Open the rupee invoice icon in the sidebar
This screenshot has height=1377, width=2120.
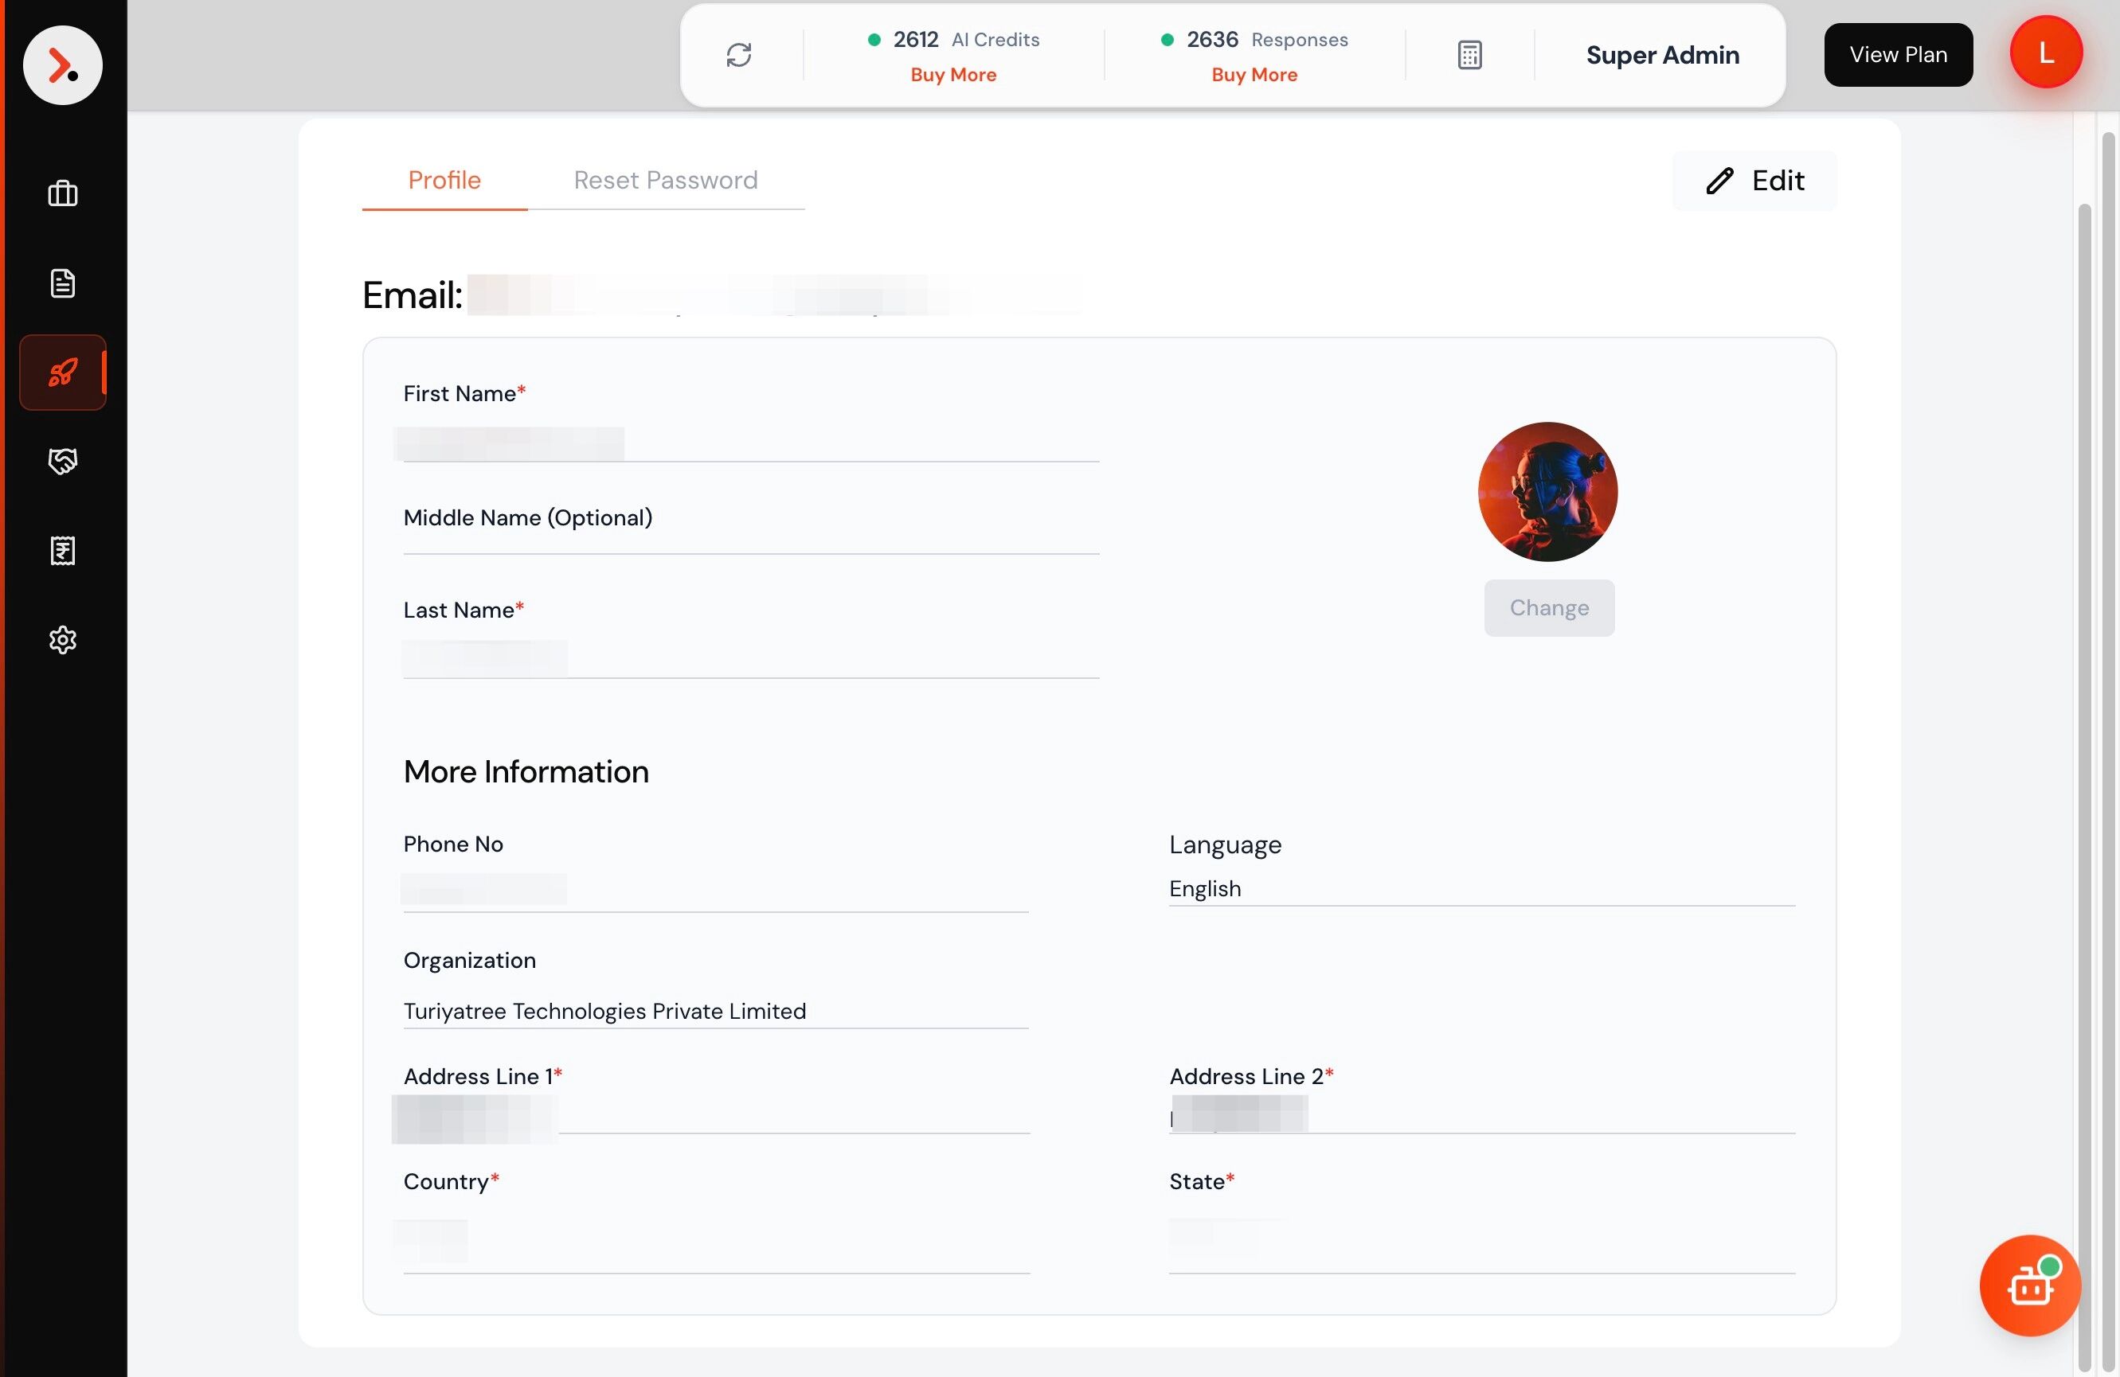(x=62, y=551)
